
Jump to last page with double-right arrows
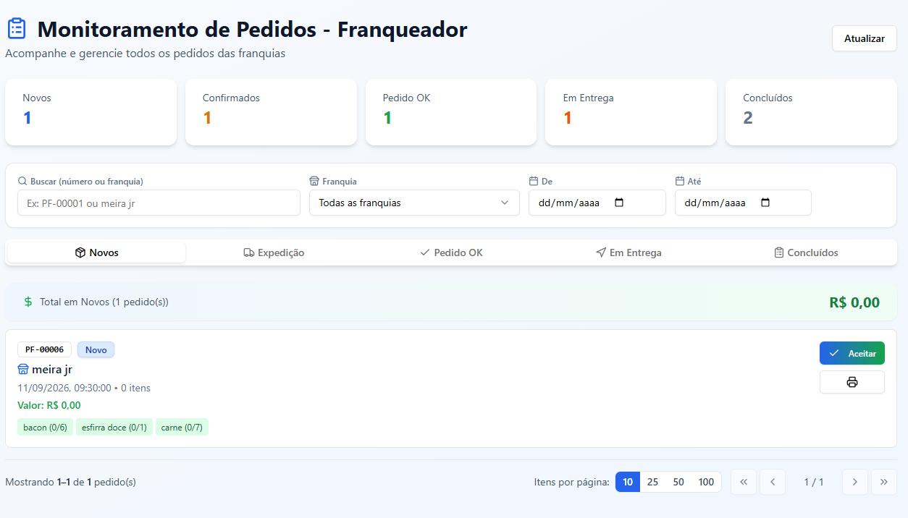tap(884, 482)
